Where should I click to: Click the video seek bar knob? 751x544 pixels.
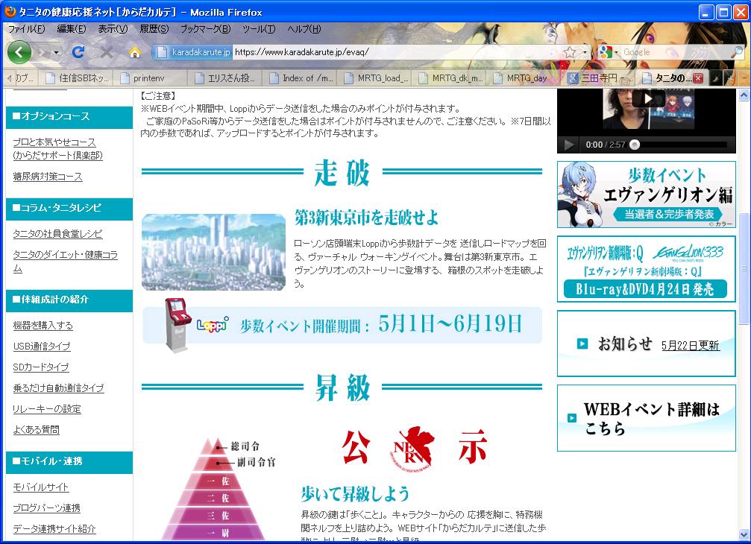coord(635,145)
